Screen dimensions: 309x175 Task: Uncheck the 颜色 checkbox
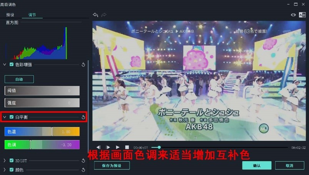point(12,170)
